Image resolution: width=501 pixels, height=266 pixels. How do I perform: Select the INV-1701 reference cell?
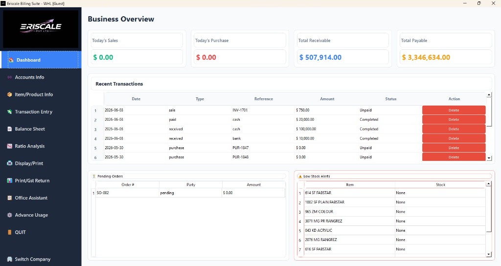(264, 110)
